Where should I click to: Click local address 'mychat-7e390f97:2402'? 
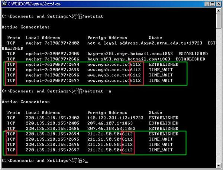(x=52, y=43)
